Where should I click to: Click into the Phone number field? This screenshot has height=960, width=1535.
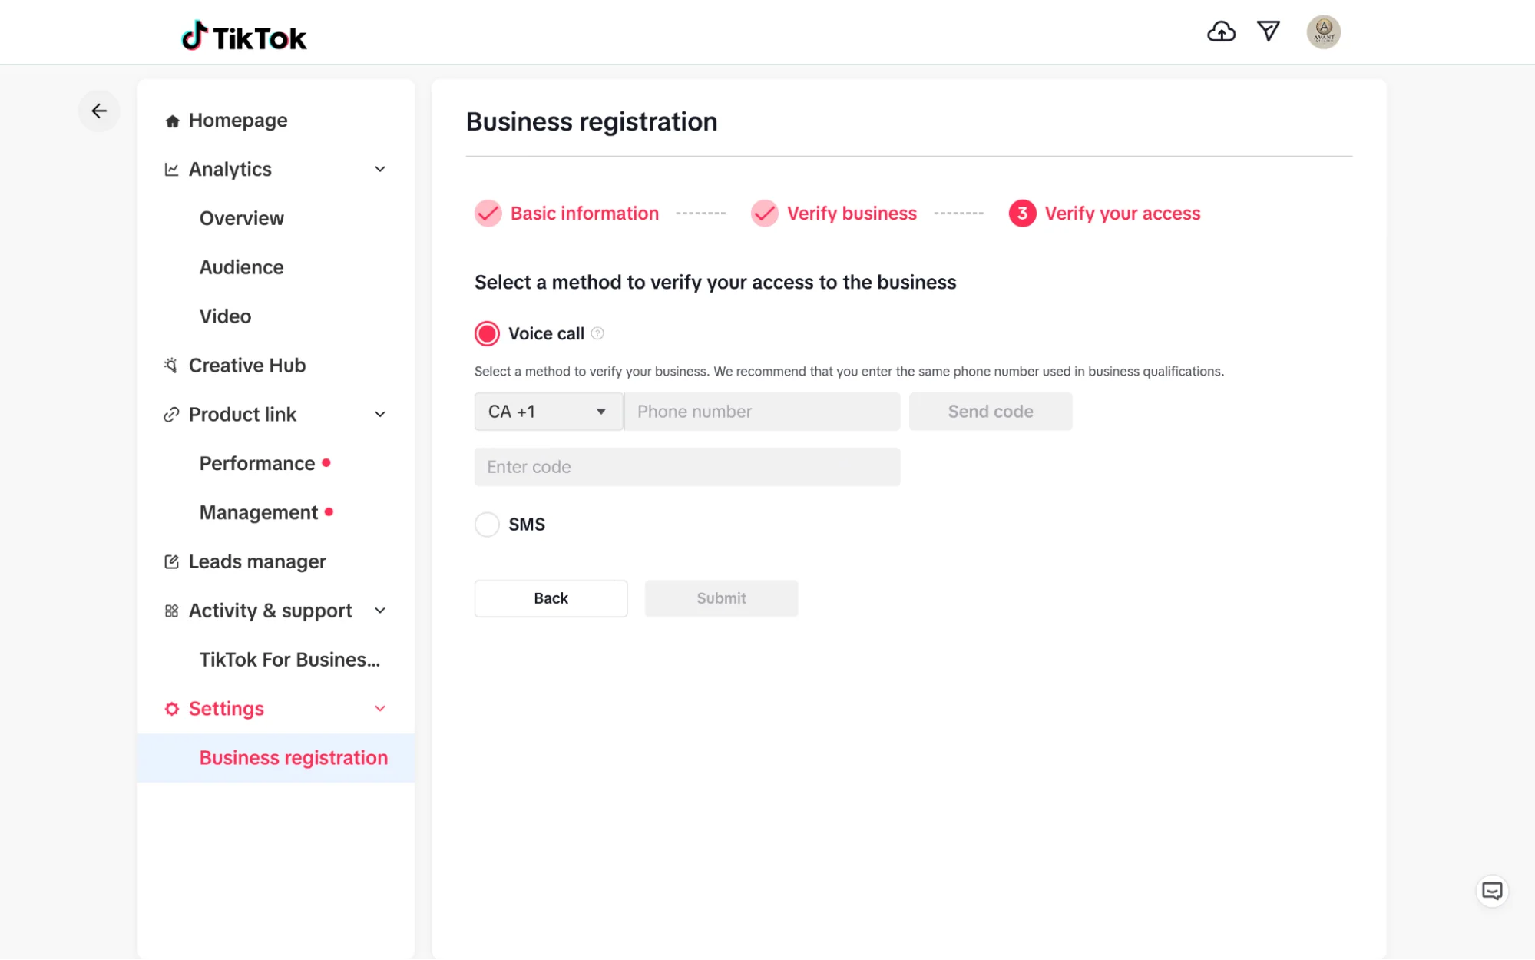tap(762, 412)
